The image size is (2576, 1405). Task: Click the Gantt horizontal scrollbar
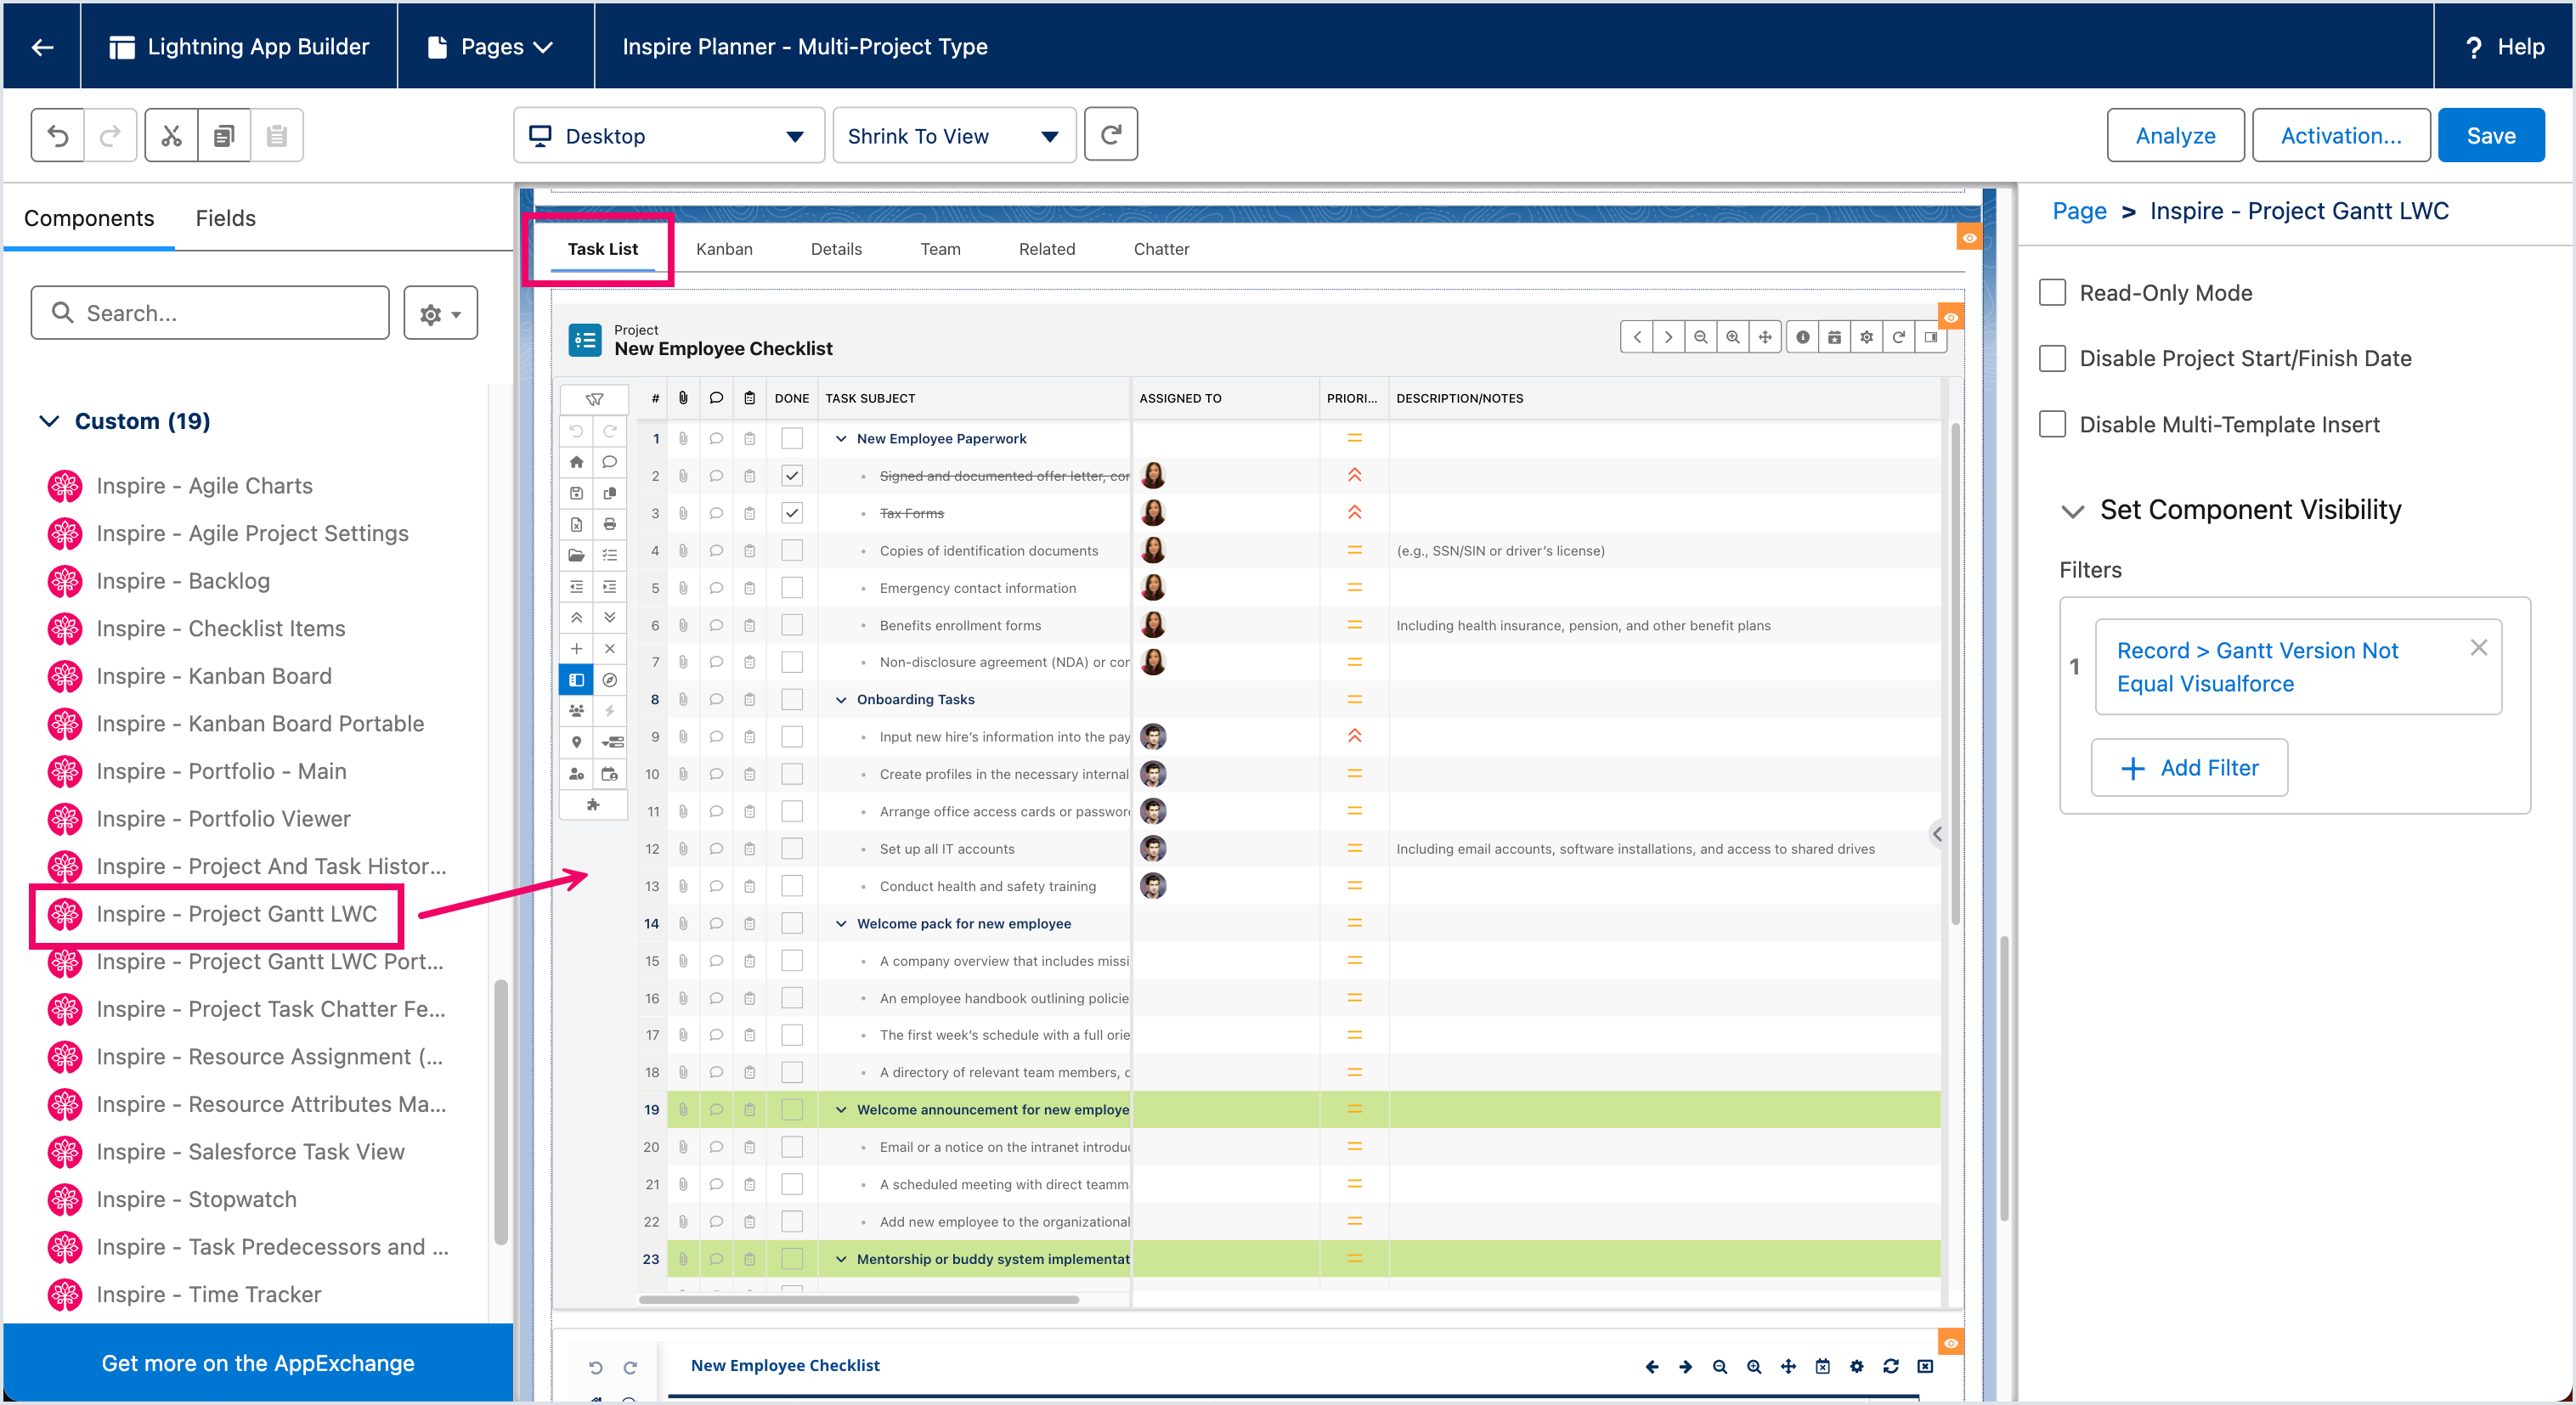click(859, 1299)
